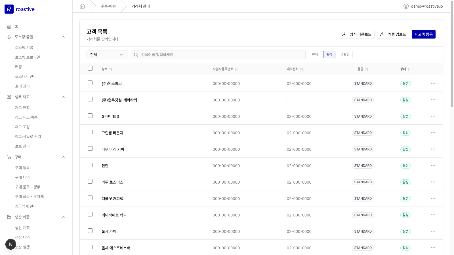Open 구매 품목 - 생두 menu item
The image size is (454, 255).
[x=28, y=187]
